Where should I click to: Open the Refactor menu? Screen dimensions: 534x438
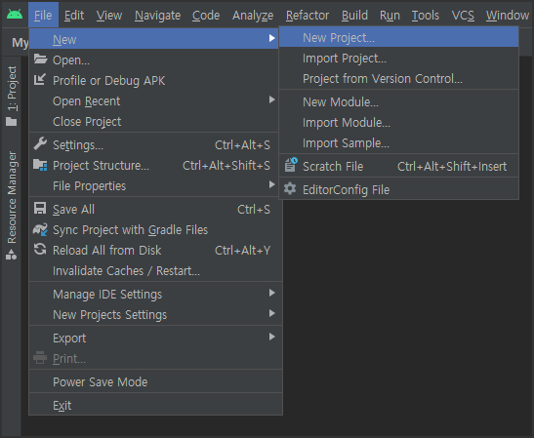(x=308, y=16)
